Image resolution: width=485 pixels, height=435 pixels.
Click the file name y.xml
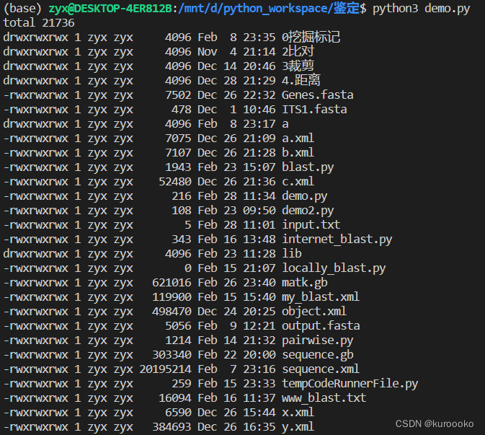point(298,427)
